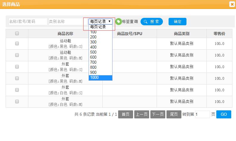
Task: Click the 上一页 previous page button
Action: tap(142, 114)
